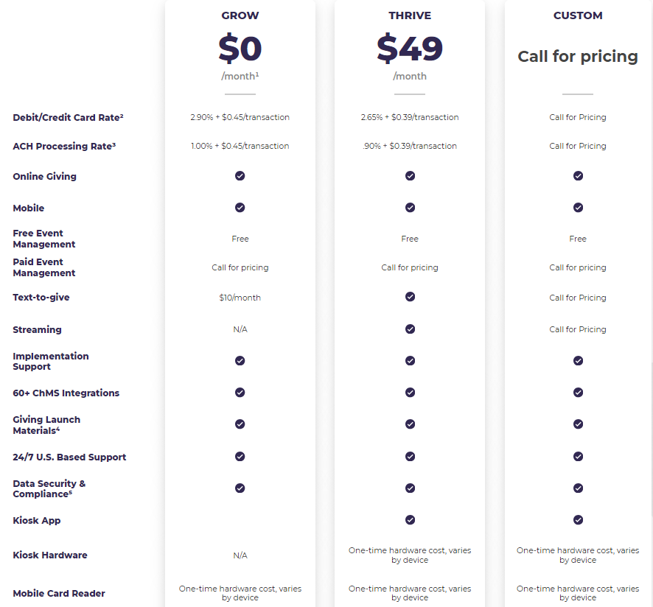
Task: Click Data Security checkmark in Grow column
Action: coord(240,488)
